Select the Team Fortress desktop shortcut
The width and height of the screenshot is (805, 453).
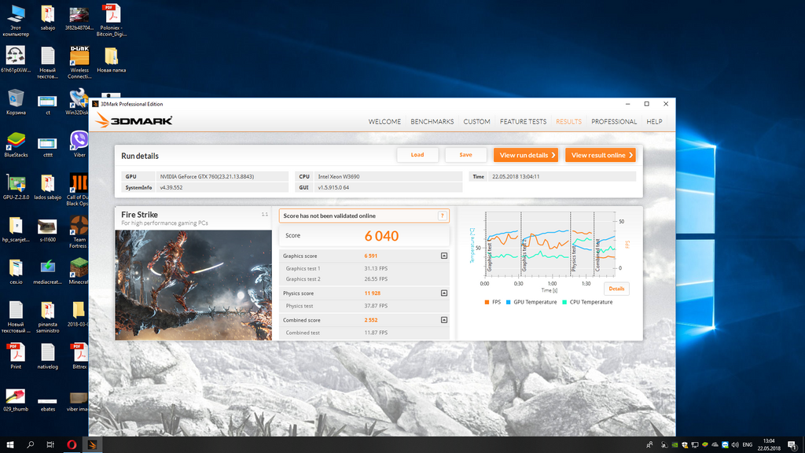tap(78, 232)
